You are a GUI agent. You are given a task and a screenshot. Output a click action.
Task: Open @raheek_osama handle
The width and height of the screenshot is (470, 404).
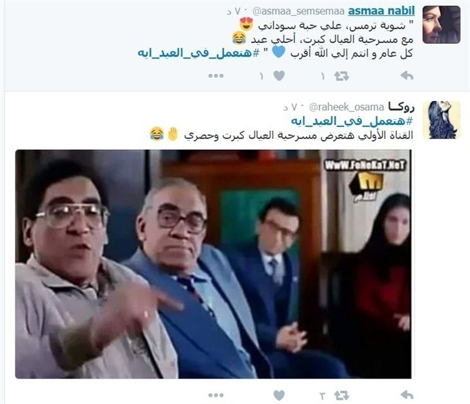pyautogui.click(x=347, y=107)
